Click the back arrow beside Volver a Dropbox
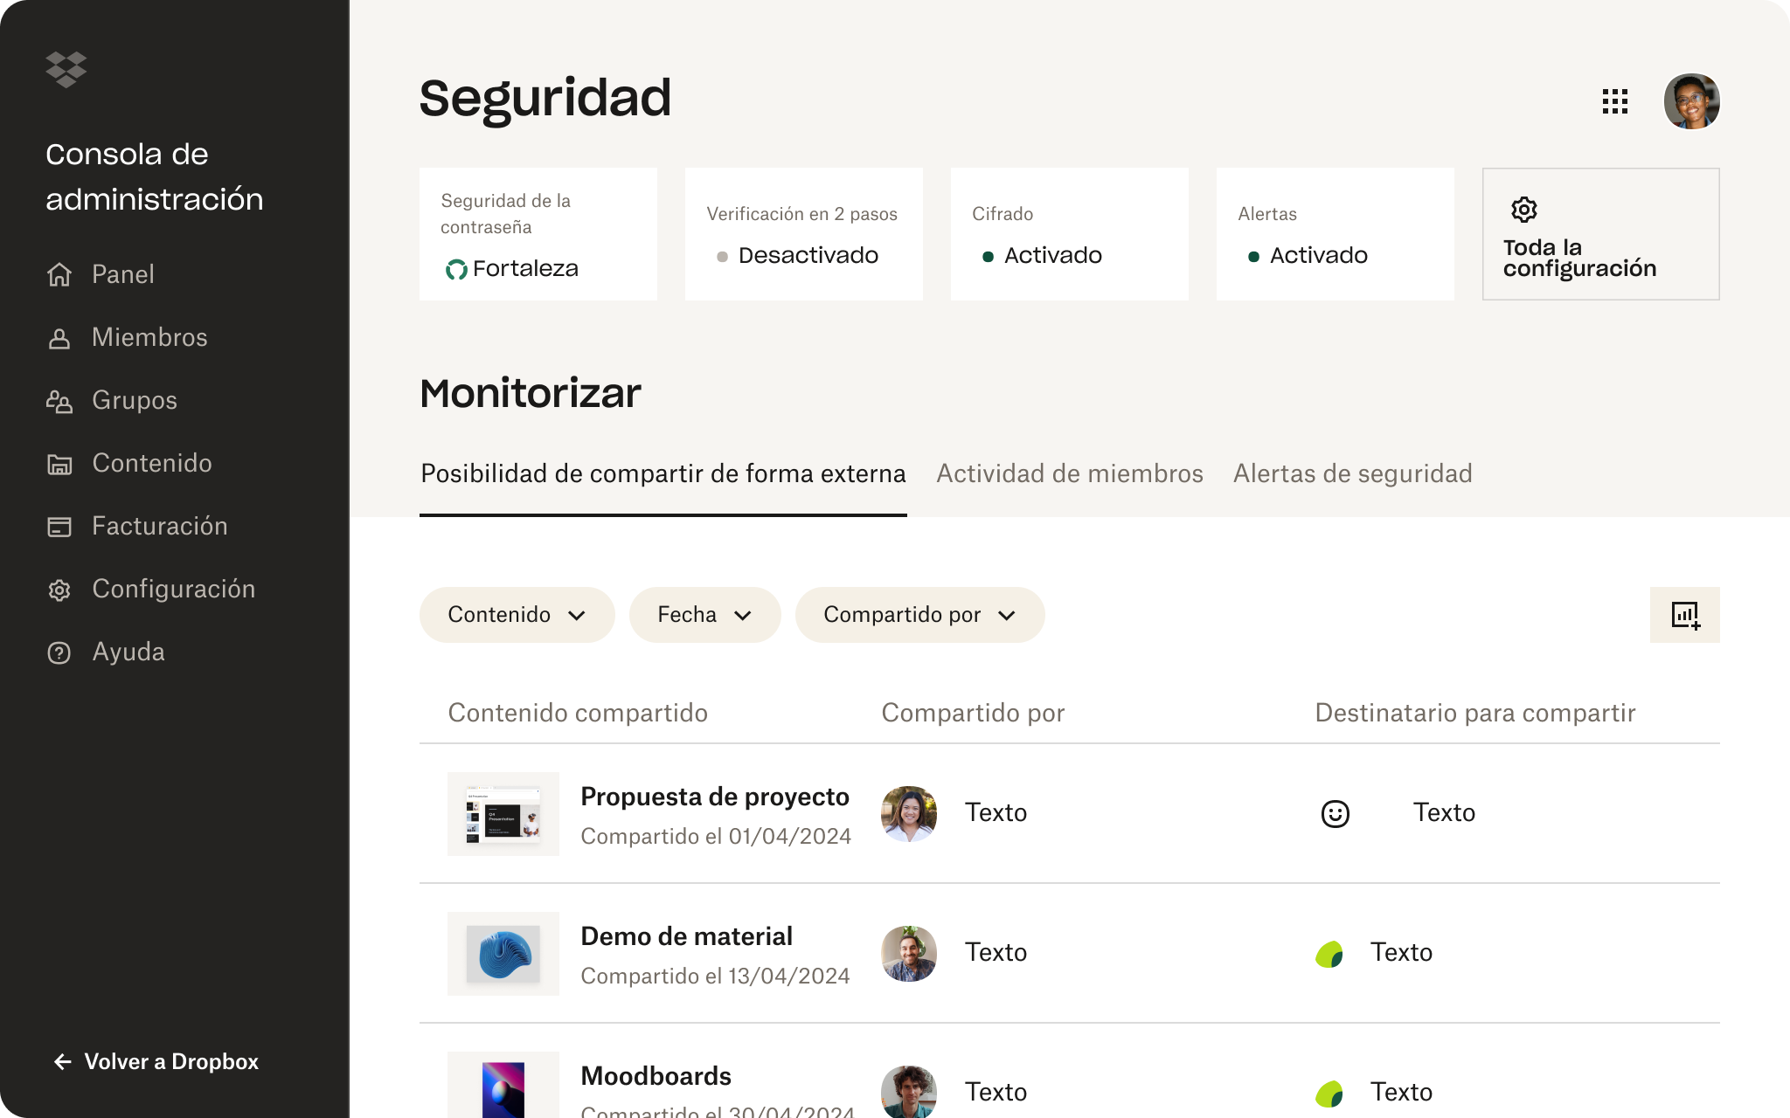 coord(63,1062)
